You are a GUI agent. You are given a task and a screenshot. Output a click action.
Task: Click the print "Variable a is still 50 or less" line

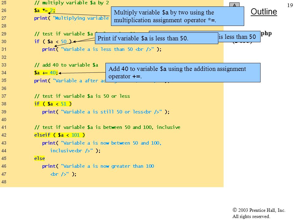[x=106, y=112]
